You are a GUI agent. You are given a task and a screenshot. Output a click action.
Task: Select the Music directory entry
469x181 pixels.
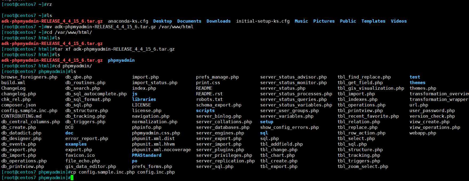pos(301,21)
